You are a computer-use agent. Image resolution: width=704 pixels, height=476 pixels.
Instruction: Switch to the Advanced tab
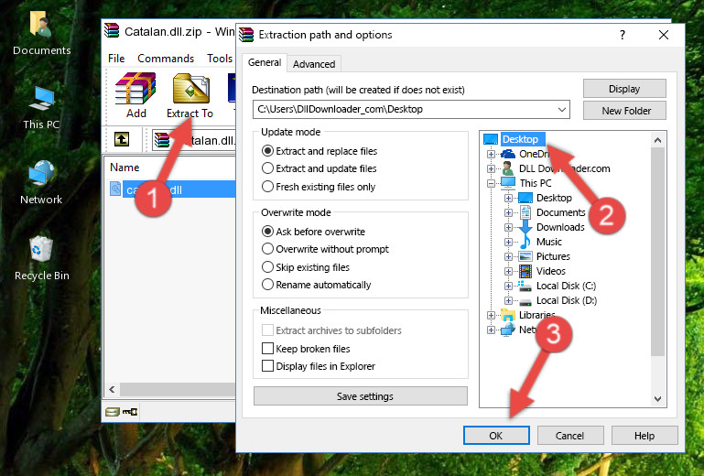[314, 64]
